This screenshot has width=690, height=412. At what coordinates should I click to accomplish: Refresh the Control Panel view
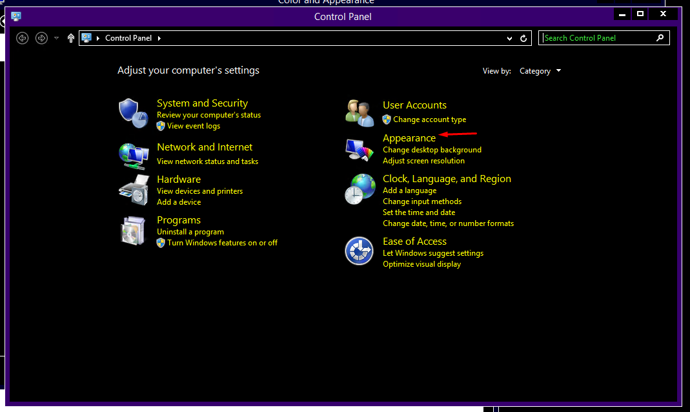point(523,38)
